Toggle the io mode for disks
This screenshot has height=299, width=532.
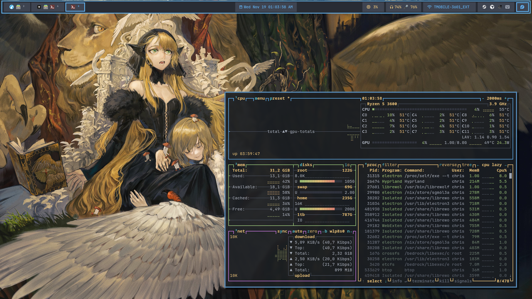click(x=347, y=165)
